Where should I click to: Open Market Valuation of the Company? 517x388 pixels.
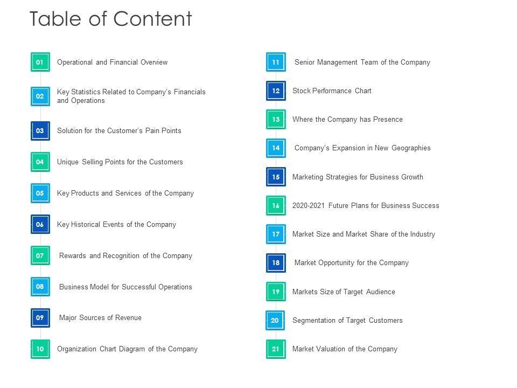(x=345, y=349)
